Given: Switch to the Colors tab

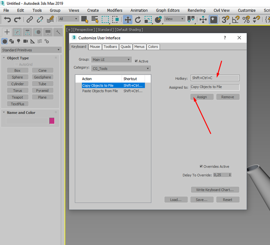Looking at the screenshot, I should [x=153, y=47].
